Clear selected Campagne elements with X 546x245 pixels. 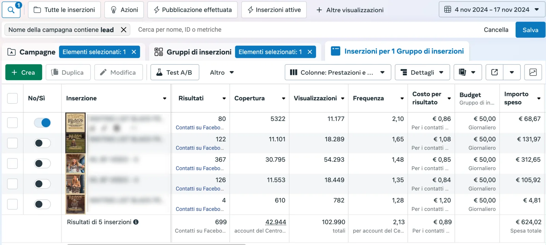click(134, 52)
